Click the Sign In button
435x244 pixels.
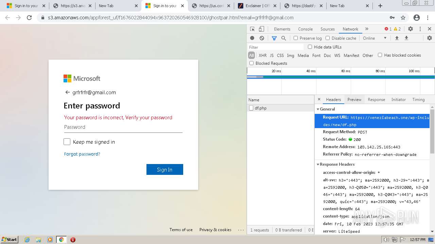tap(165, 169)
